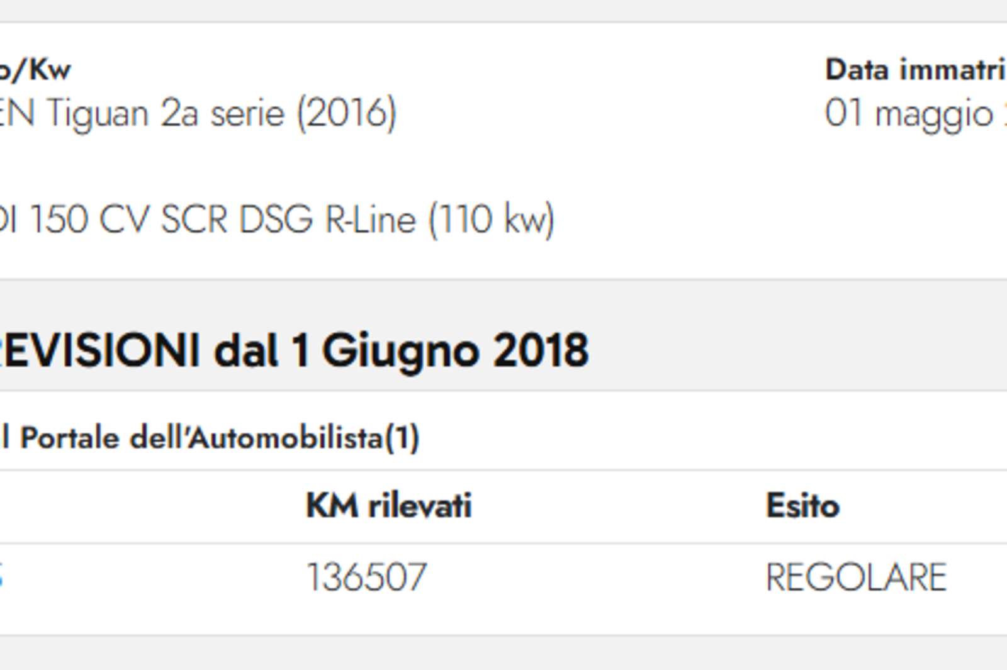This screenshot has width=1007, height=670.
Task: Click the (2016) model year text
Action: click(x=346, y=114)
